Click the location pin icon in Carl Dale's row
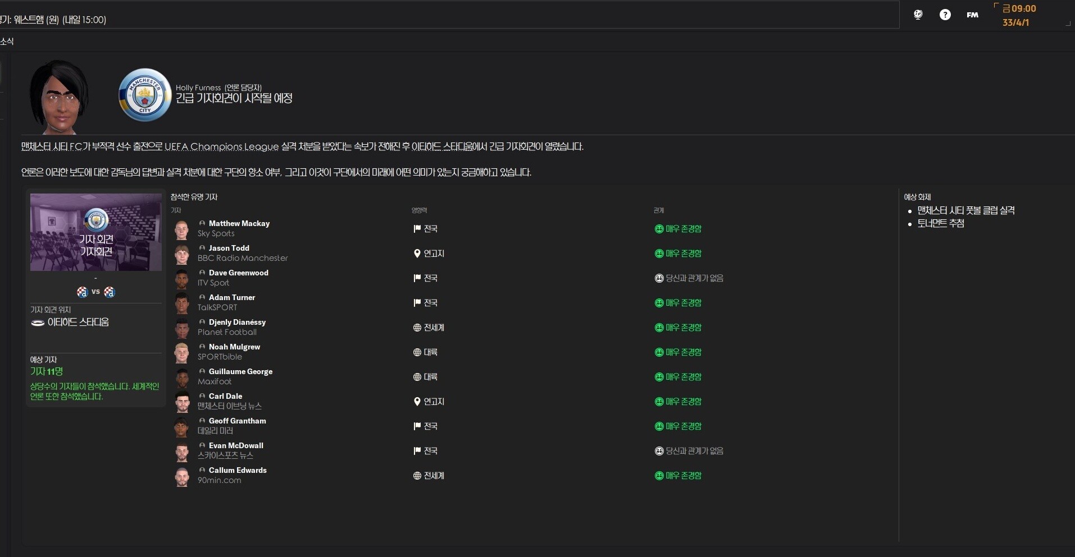1075x557 pixels. pyautogui.click(x=417, y=402)
